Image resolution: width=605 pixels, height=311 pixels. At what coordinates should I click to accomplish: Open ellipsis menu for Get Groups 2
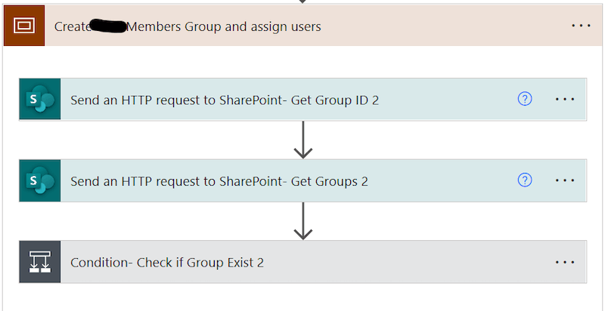coord(565,180)
